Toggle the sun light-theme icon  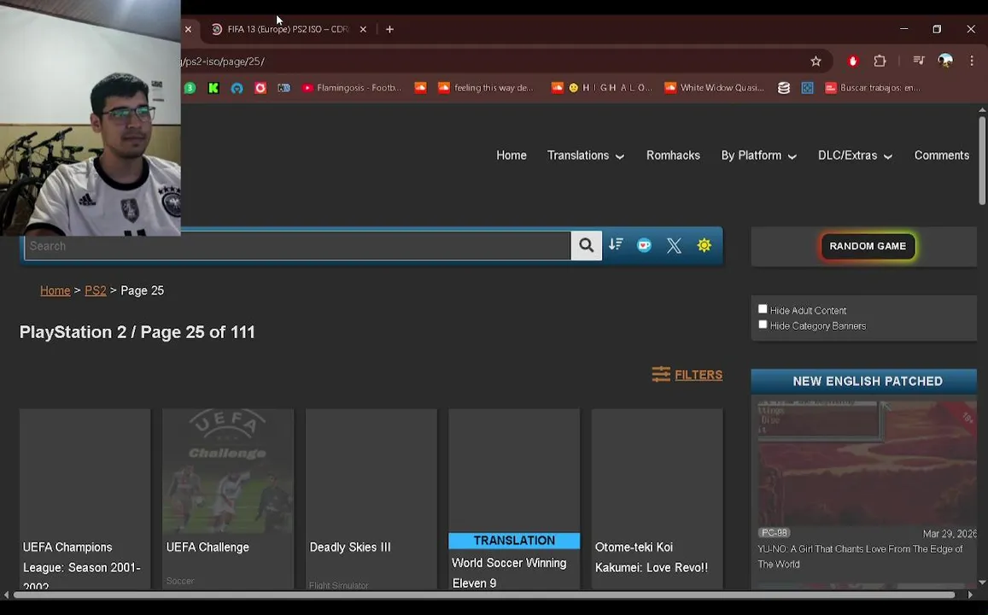tap(704, 245)
